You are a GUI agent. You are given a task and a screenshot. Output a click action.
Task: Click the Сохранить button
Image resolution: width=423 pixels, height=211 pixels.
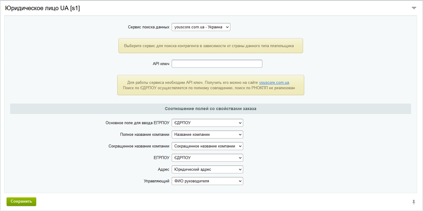click(x=21, y=201)
